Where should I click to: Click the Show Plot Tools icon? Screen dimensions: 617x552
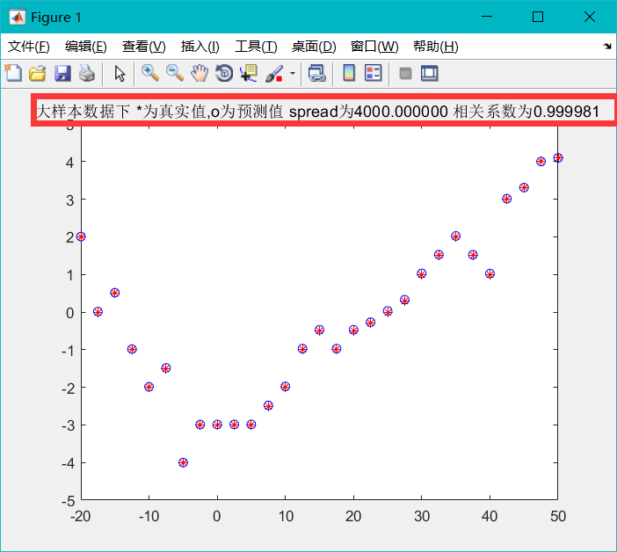[429, 73]
